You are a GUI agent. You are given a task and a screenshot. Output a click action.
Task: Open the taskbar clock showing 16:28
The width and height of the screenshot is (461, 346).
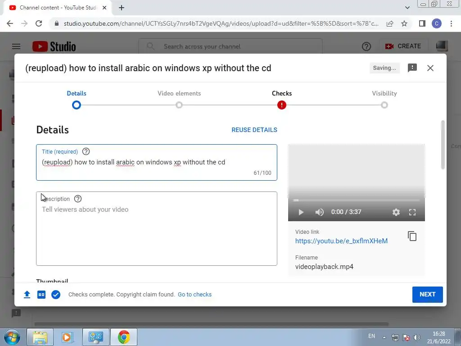coord(438,337)
